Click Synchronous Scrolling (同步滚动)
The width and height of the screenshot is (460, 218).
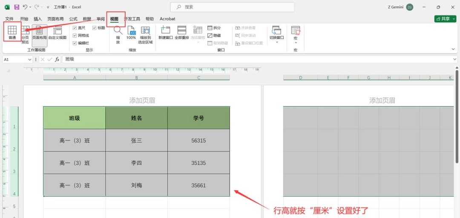point(245,35)
